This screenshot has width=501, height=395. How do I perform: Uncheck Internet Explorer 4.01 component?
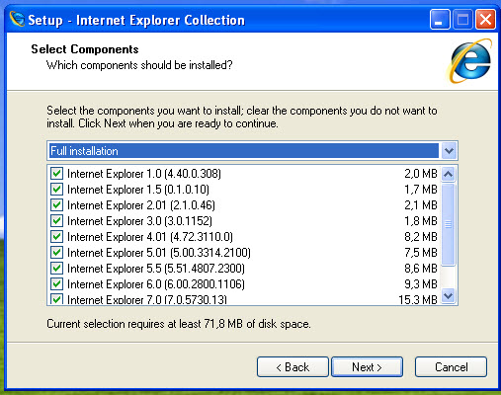point(56,237)
